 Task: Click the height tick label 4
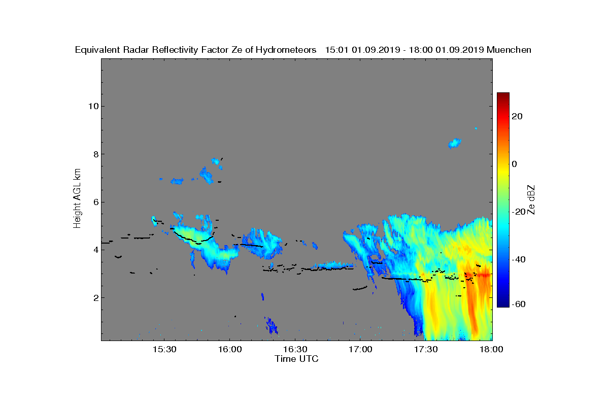pos(95,250)
